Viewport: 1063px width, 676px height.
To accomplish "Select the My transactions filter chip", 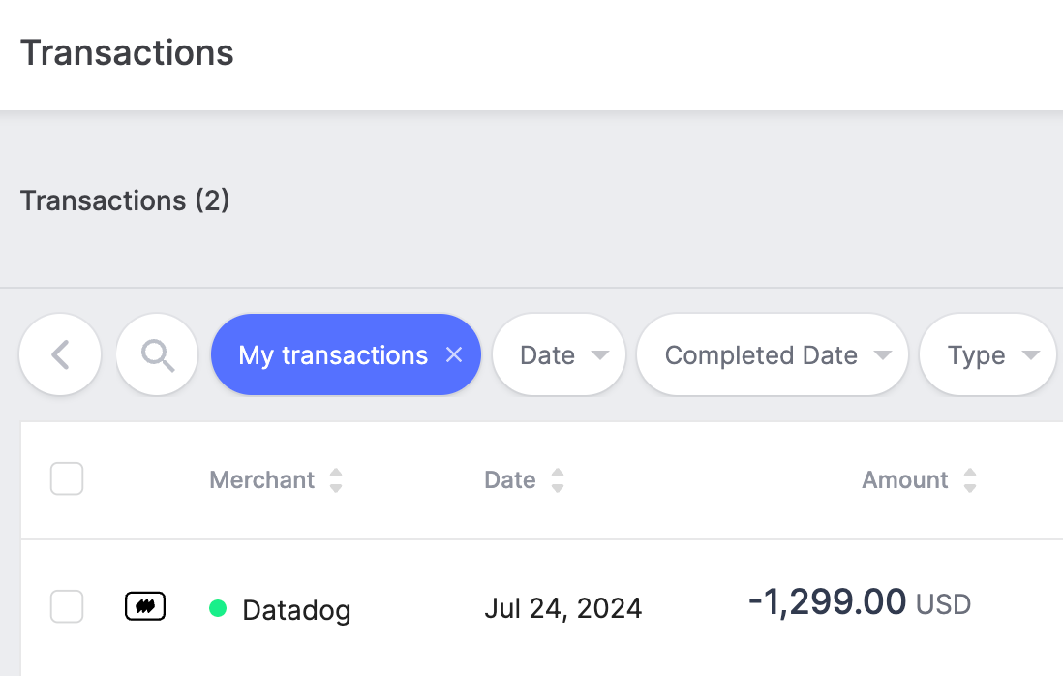I will [x=333, y=355].
